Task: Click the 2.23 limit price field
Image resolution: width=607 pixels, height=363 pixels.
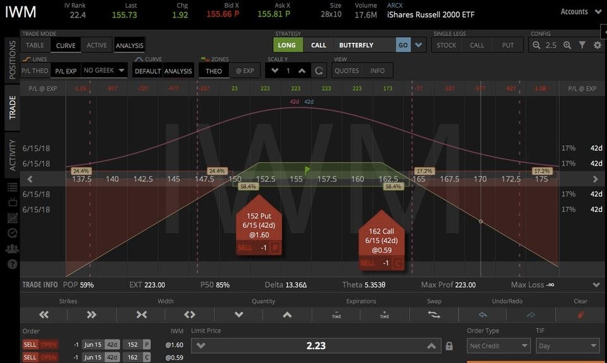Action: pos(316,346)
